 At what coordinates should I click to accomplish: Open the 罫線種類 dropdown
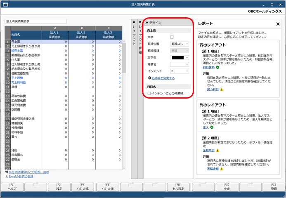pyautogui.click(x=180, y=51)
